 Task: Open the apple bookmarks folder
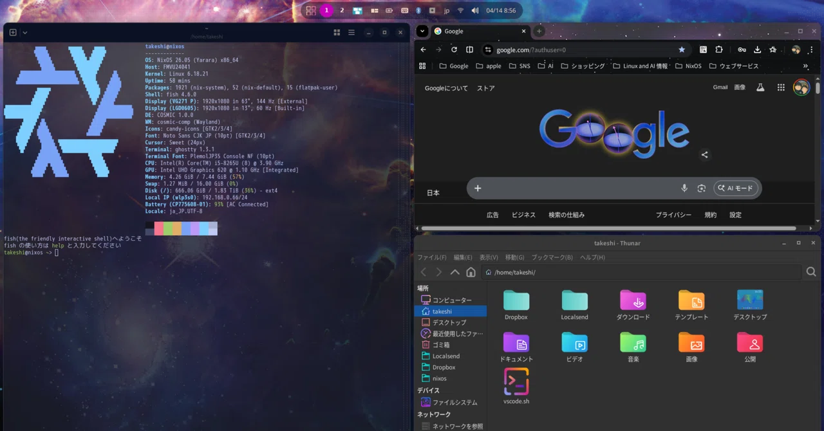[x=489, y=66]
